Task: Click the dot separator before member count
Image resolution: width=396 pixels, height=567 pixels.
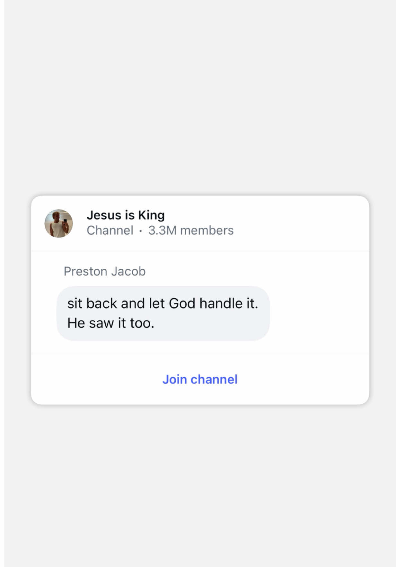Action: pyautogui.click(x=141, y=231)
